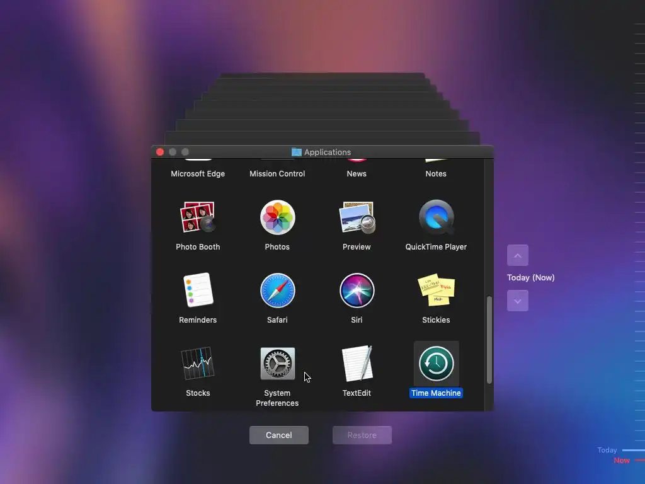Click the Microsoft Edge label
The image size is (645, 484).
198,174
